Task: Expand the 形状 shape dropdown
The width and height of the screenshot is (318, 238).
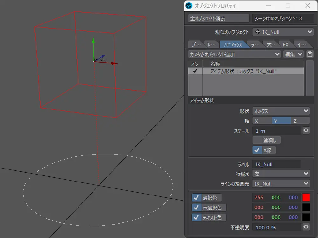Action: point(281,111)
